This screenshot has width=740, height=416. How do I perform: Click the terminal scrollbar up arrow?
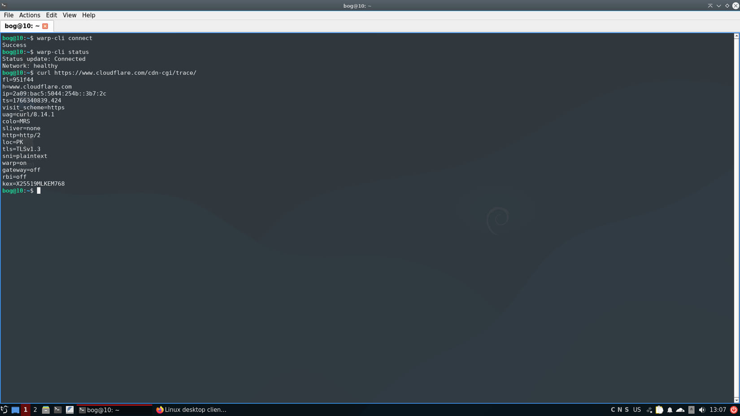pyautogui.click(x=736, y=36)
